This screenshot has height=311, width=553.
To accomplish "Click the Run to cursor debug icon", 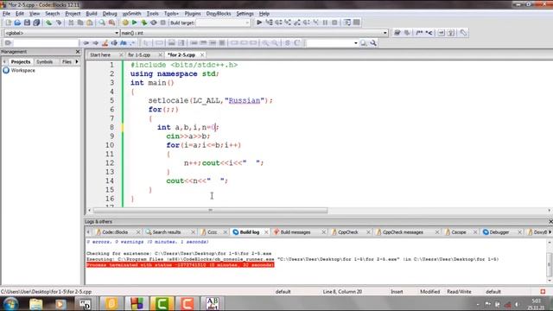I will 269,22.
